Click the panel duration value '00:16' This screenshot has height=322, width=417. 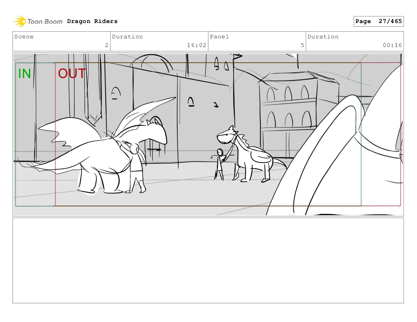(392, 45)
